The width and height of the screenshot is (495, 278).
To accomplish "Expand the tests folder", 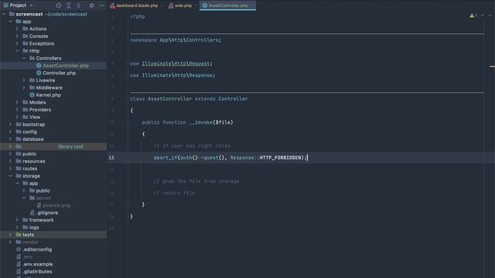I will (x=11, y=235).
